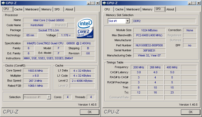Click the Multiplier value x 6.0
This screenshot has width=202, height=117.
pos(35,76)
